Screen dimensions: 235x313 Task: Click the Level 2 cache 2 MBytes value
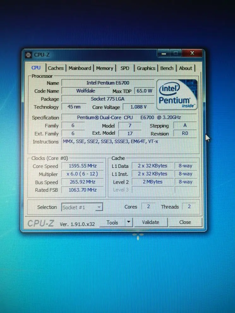click(x=153, y=182)
